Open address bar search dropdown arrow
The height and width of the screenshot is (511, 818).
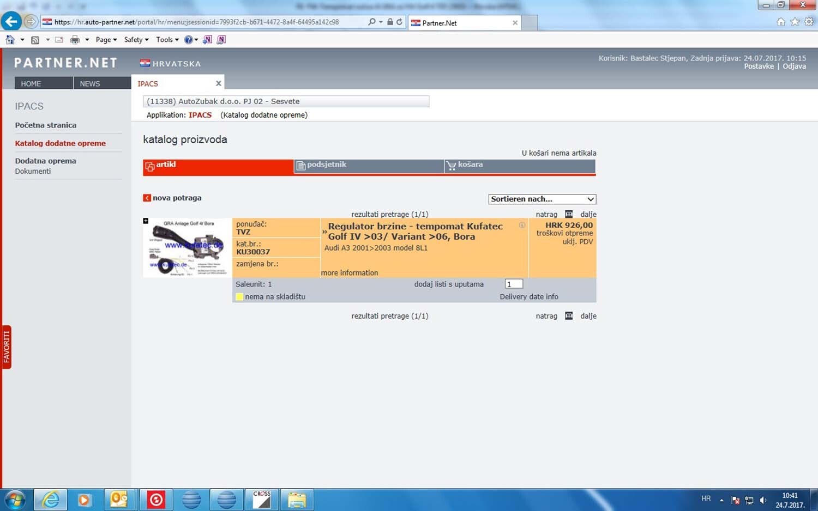pos(381,22)
